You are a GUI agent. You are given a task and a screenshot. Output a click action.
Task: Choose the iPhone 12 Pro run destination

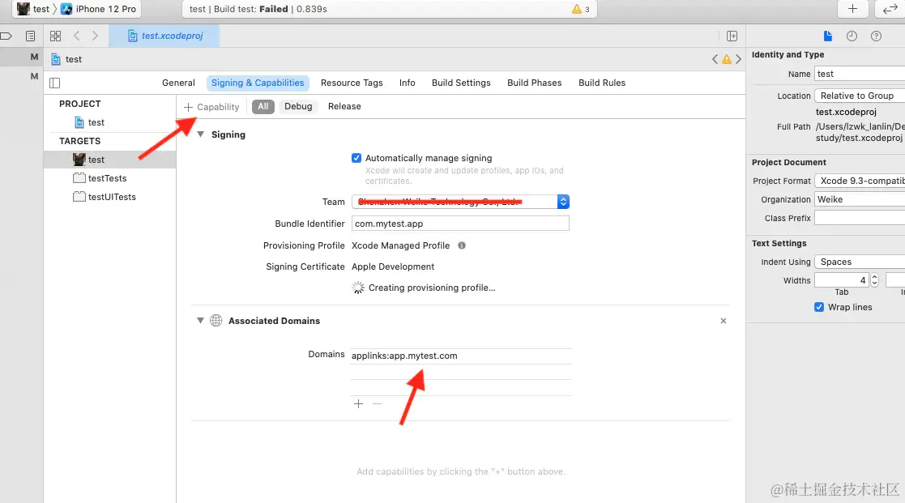pos(99,9)
